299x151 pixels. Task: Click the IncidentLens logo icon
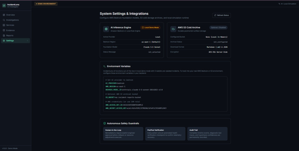pos(4,6)
